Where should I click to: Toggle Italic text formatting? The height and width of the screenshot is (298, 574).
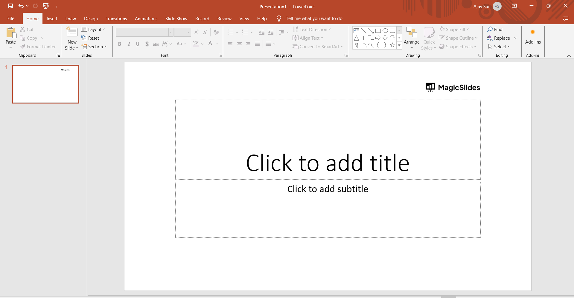coord(129,44)
